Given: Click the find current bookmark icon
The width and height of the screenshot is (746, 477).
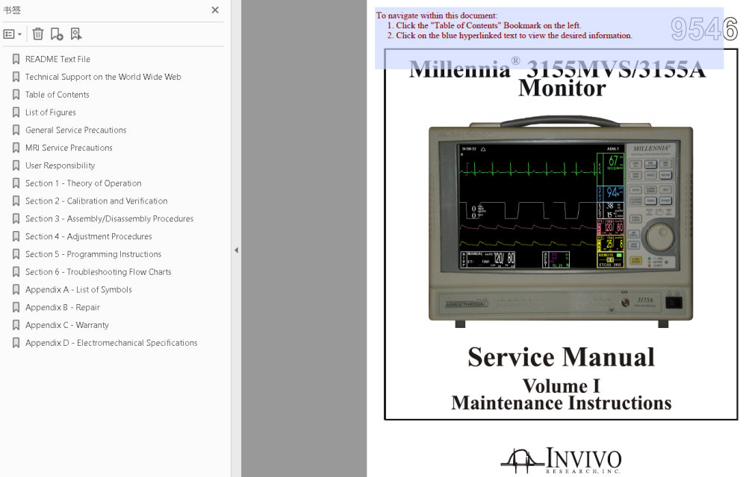Looking at the screenshot, I should (x=76, y=34).
